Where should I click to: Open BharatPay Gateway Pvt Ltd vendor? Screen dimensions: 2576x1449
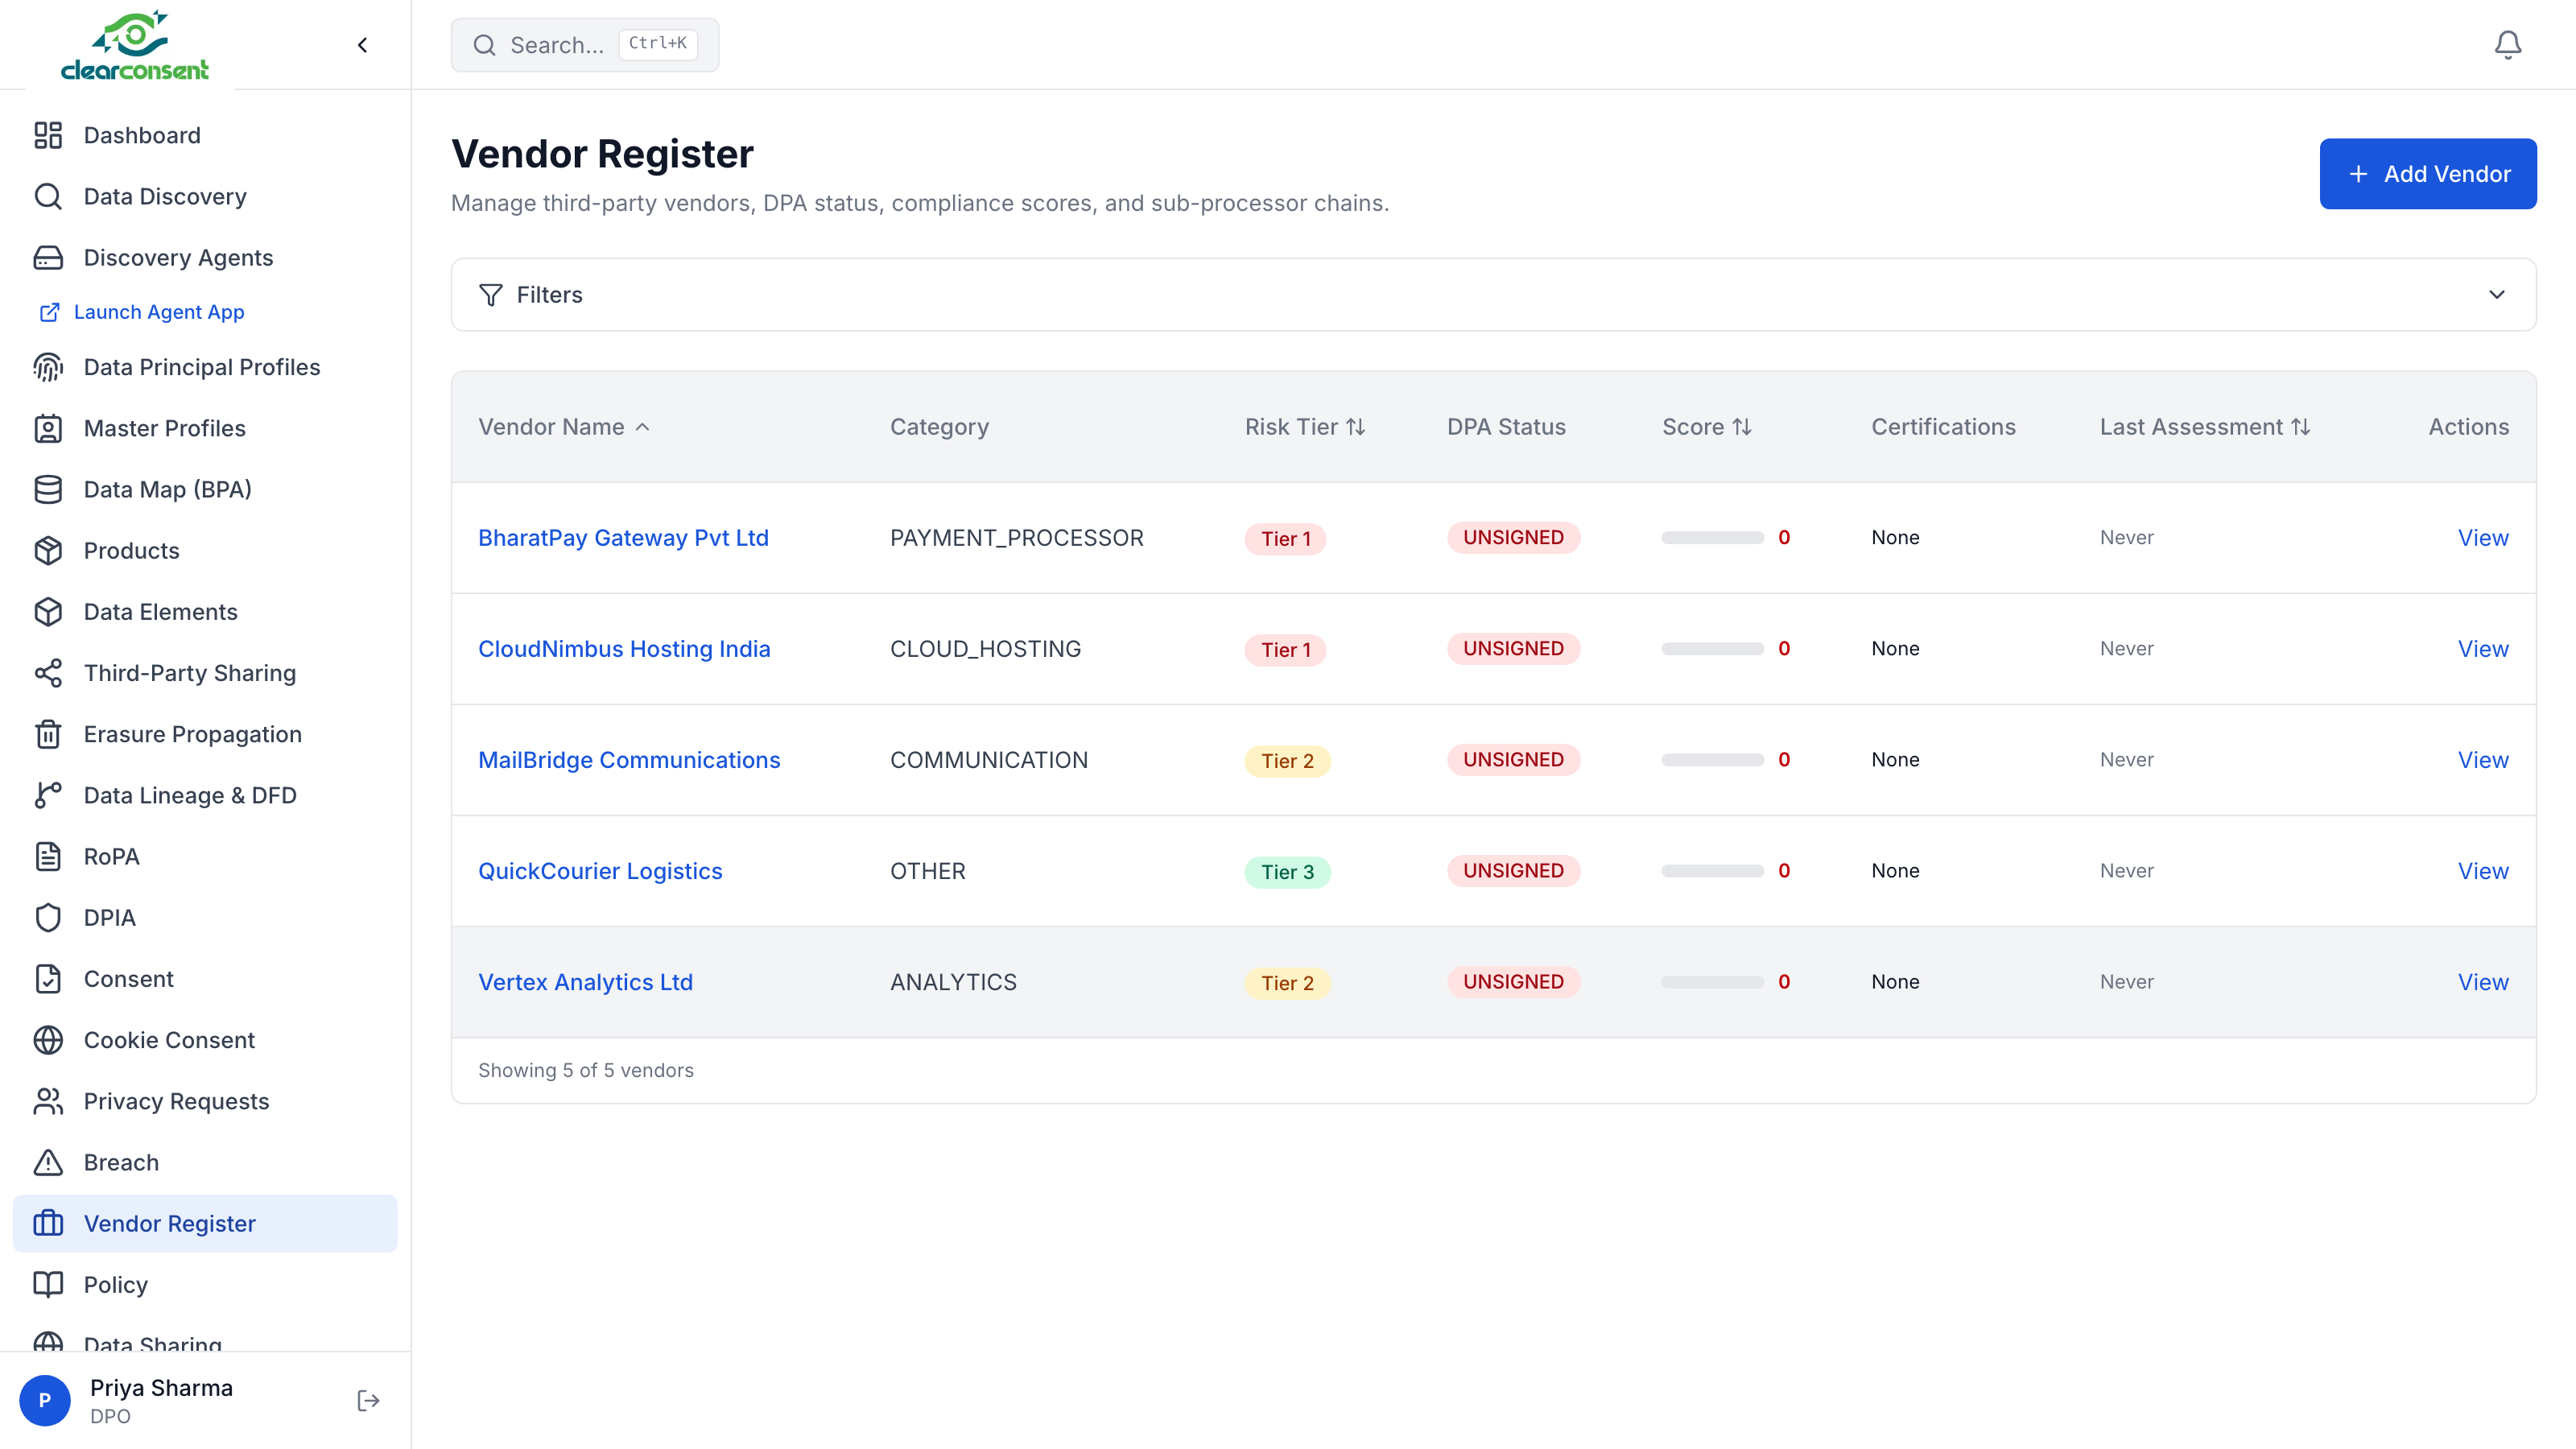(623, 538)
